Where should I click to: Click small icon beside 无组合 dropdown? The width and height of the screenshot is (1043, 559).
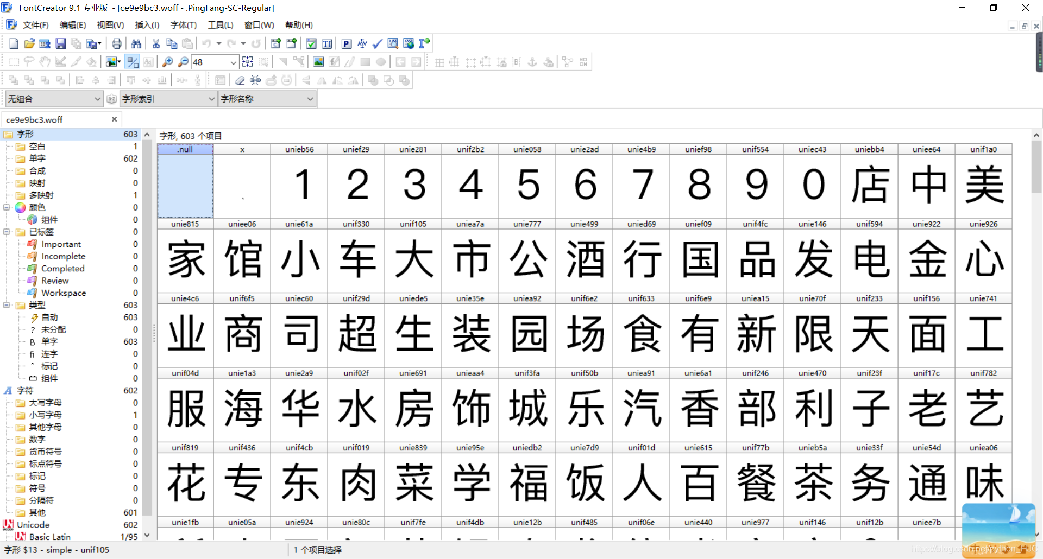pos(112,99)
